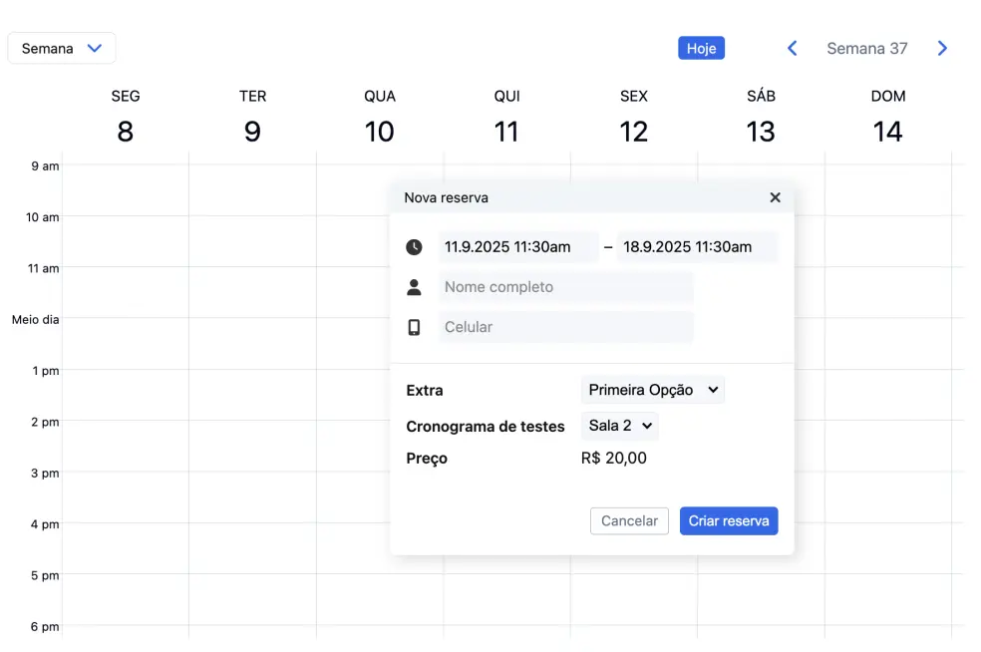Cancel the new reservation

tap(629, 520)
